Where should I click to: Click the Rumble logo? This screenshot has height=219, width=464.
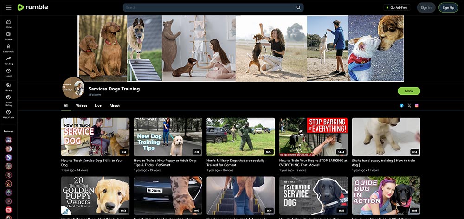point(33,7)
